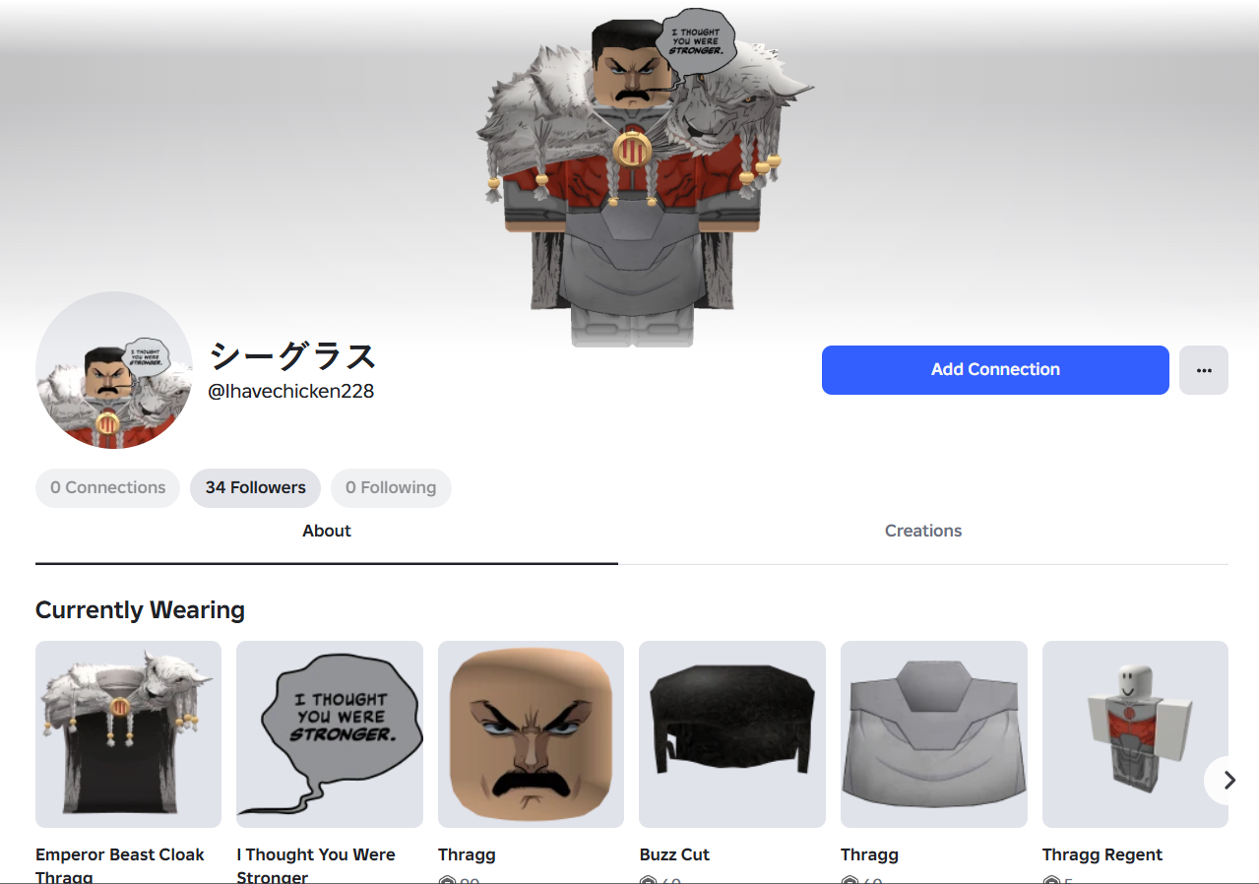This screenshot has height=884, width=1259.
Task: Switch to the Creations tab
Action: (x=923, y=532)
